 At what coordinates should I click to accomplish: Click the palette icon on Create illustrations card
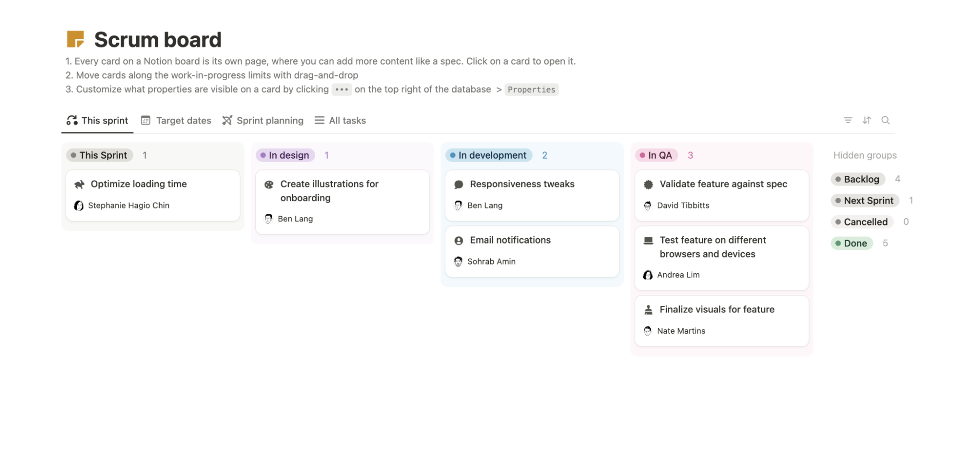268,184
